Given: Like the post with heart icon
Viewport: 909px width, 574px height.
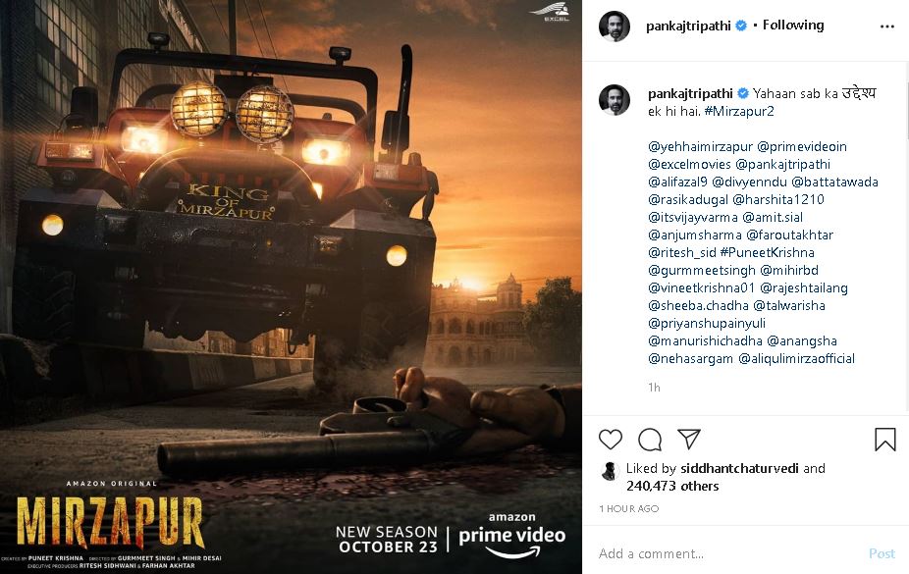Looking at the screenshot, I should [x=610, y=440].
